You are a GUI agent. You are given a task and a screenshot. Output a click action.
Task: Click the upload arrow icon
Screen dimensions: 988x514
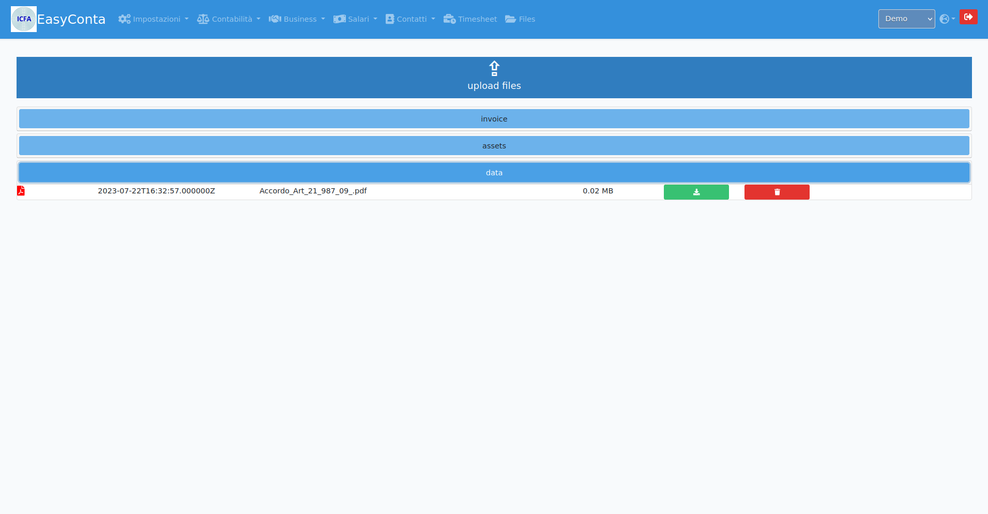[494, 68]
